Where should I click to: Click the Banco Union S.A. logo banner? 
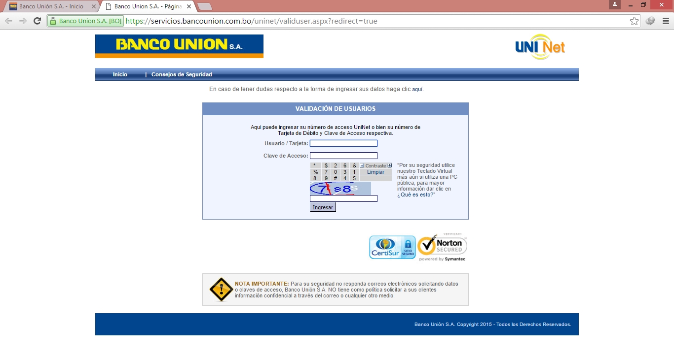(x=179, y=46)
